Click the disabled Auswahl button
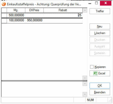 tap(100, 46)
